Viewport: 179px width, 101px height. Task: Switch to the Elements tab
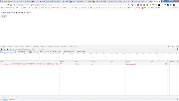(10, 47)
